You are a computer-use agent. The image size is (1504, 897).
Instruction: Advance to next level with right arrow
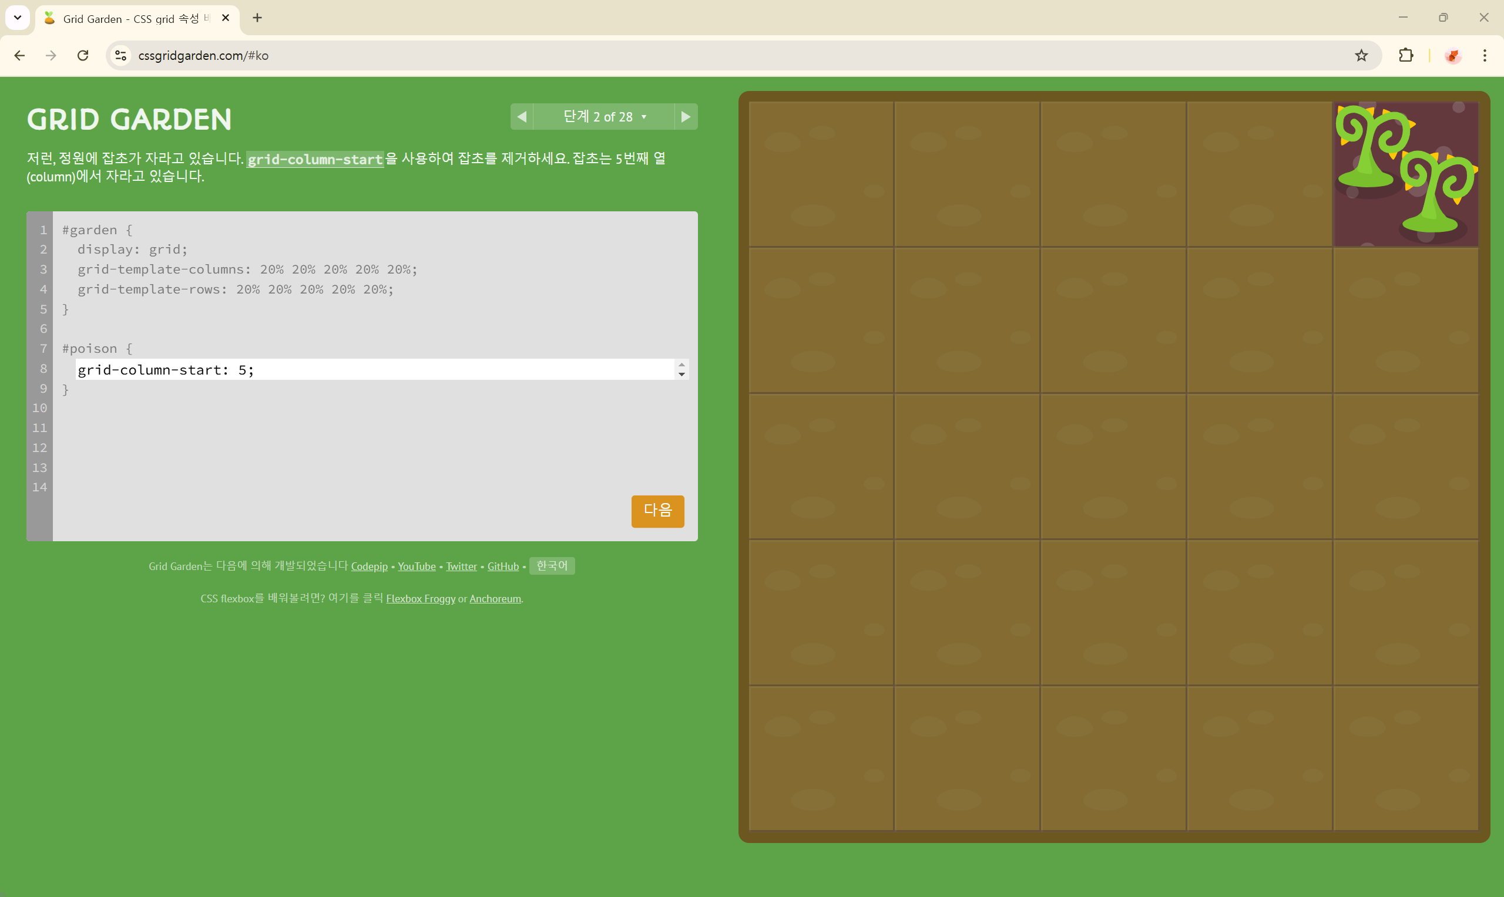point(685,117)
